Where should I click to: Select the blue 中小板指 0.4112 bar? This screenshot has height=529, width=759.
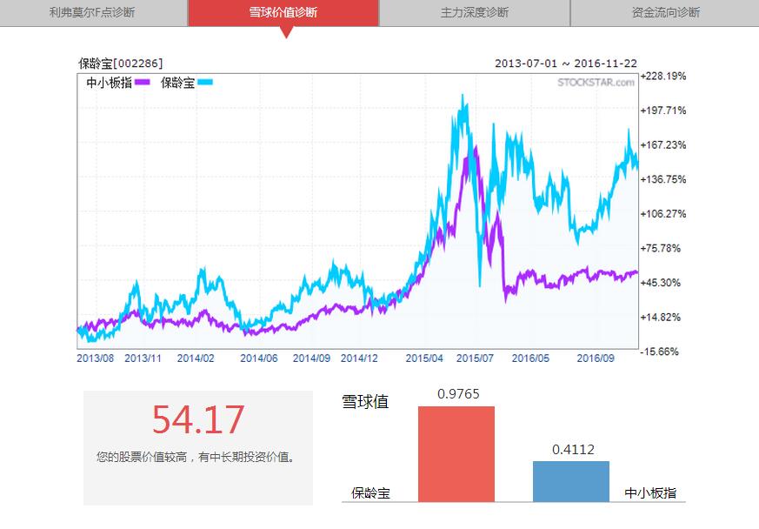(x=570, y=481)
